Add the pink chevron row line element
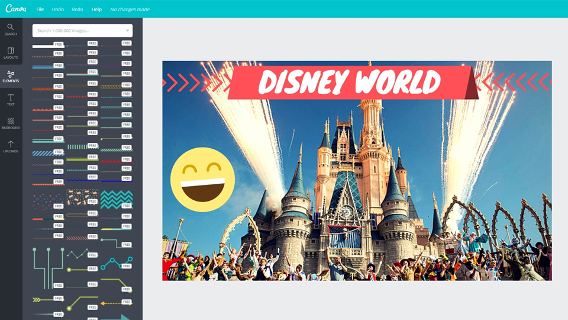The height and width of the screenshot is (320, 568). point(82,238)
